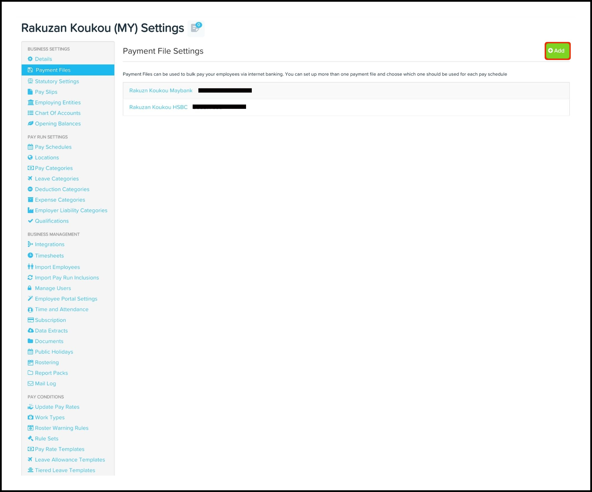Open the Rakuzn Koukou Maybank payment file

coord(161,91)
